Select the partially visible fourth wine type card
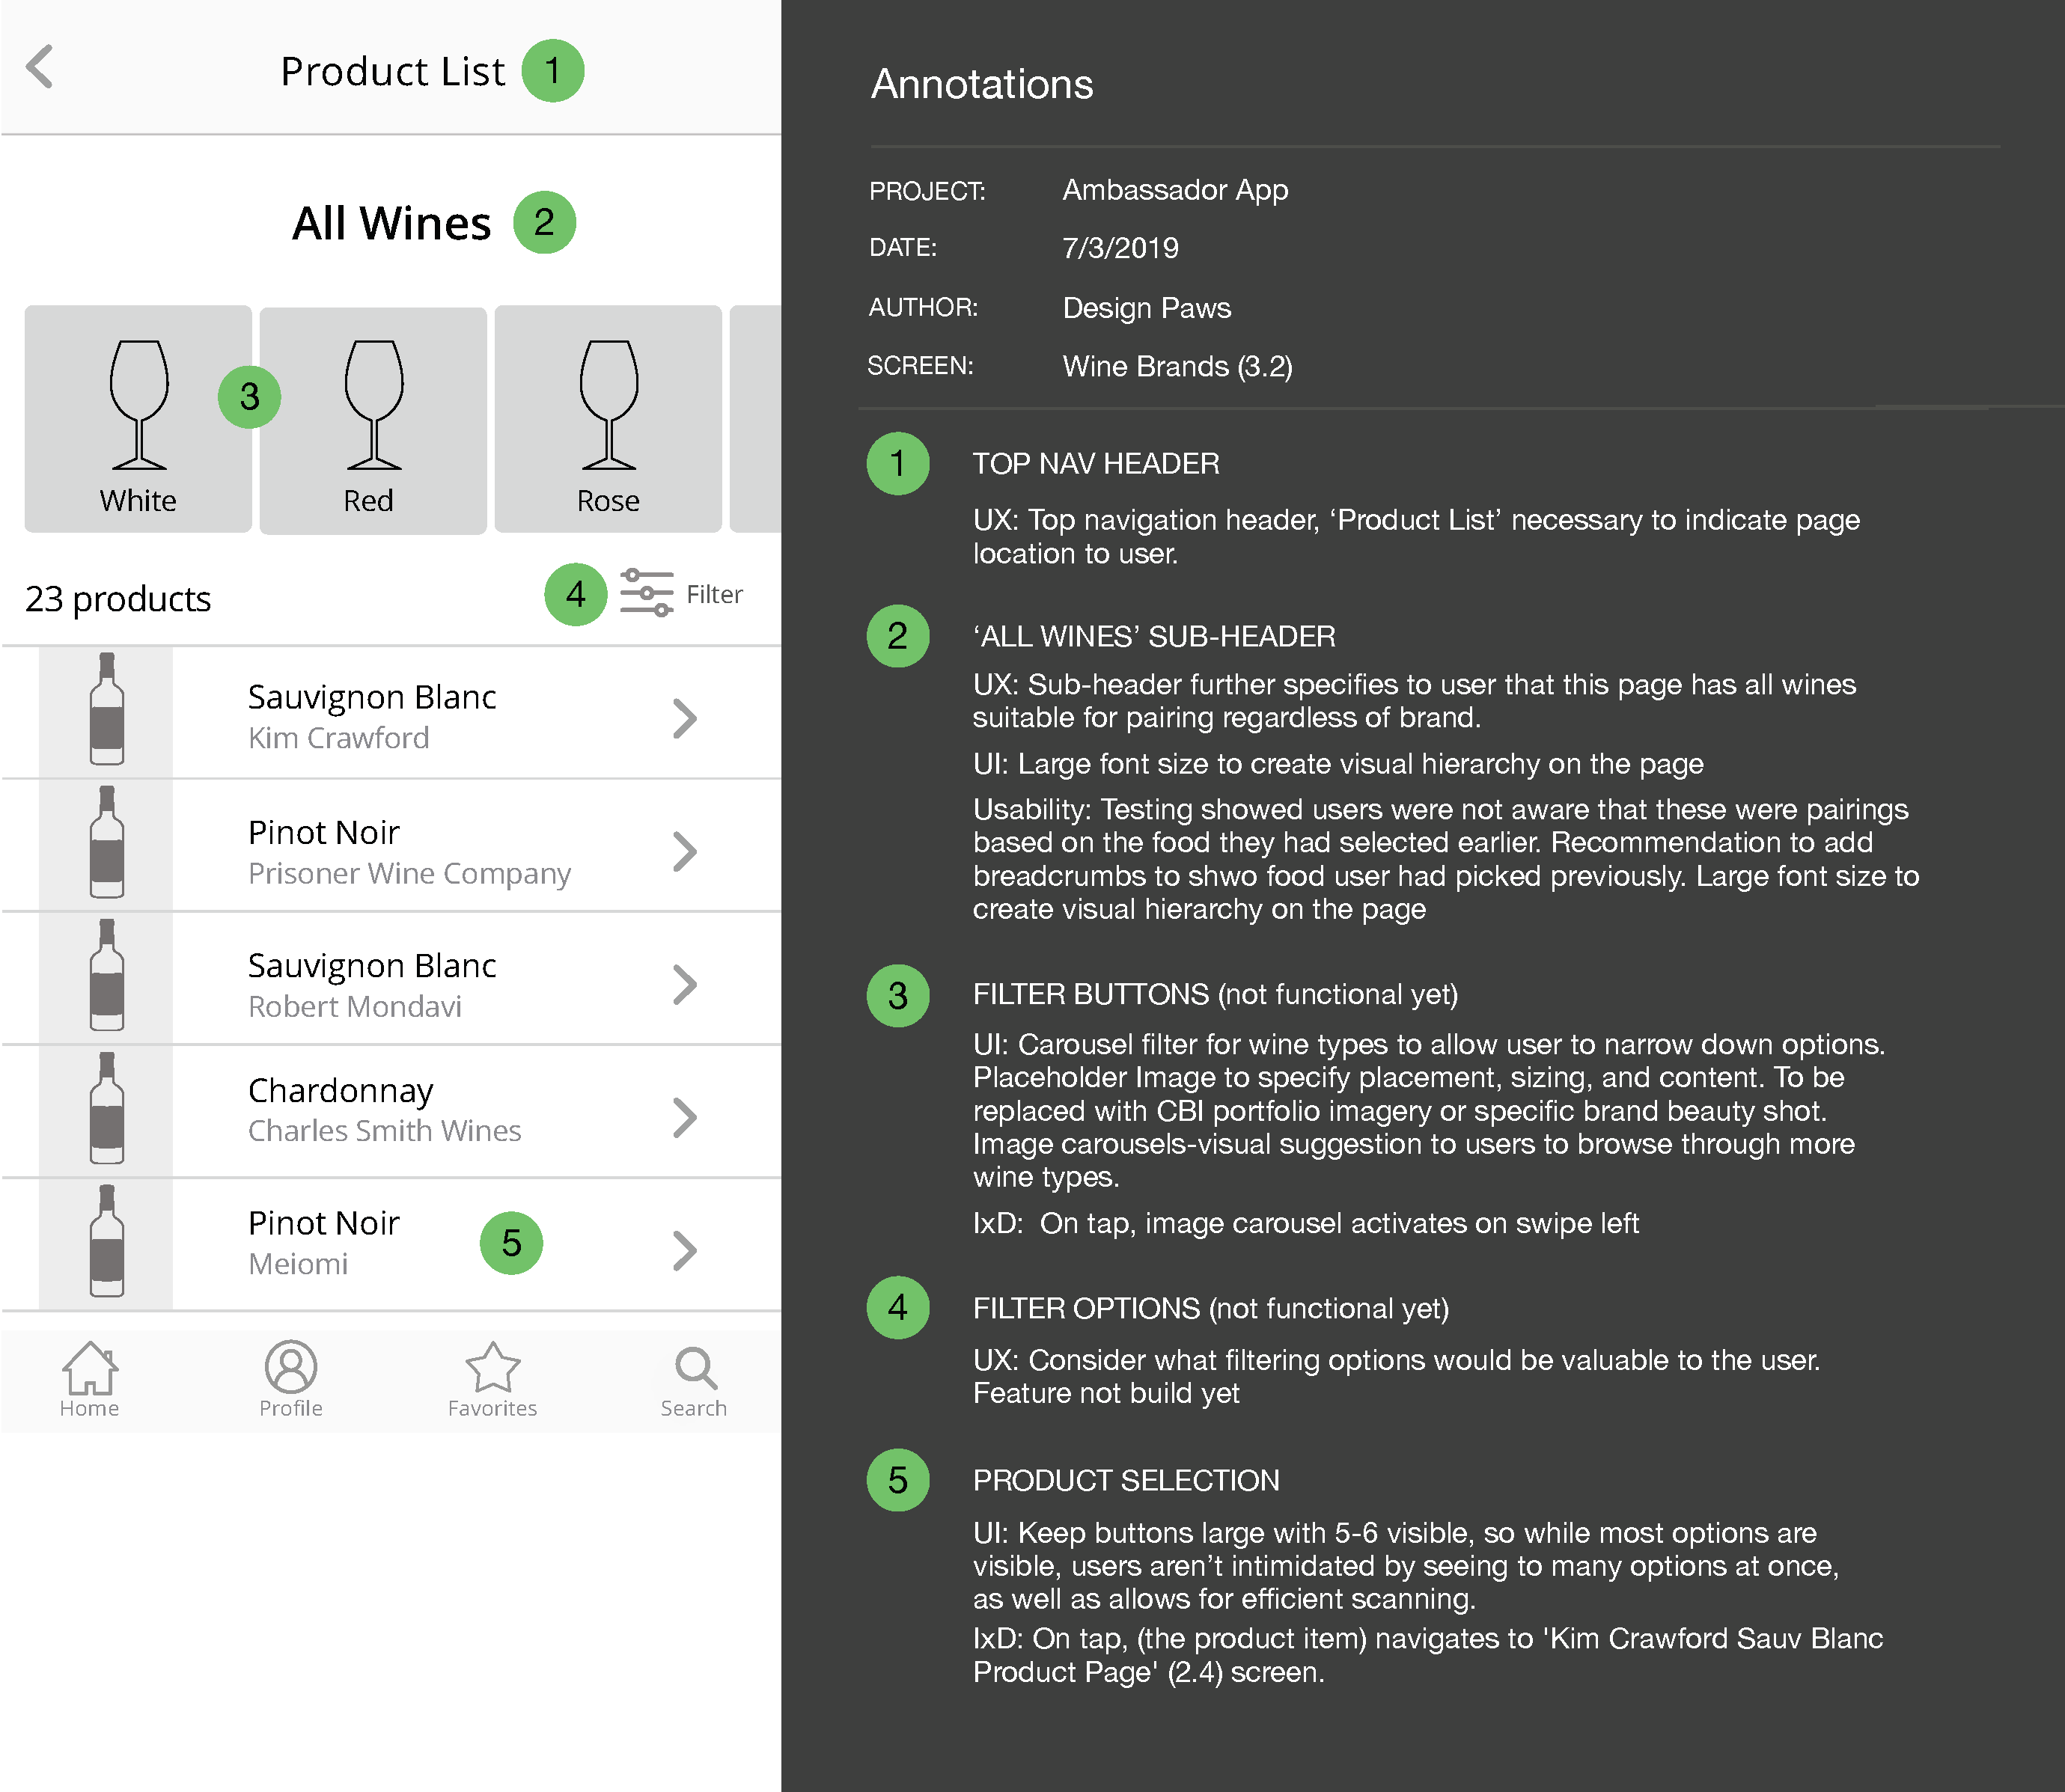Image resolution: width=2065 pixels, height=1792 pixels. pos(755,419)
